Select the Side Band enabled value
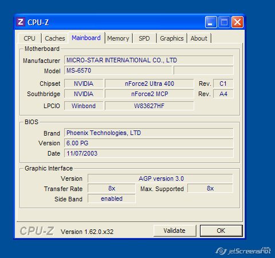The image size is (275, 258). pos(112,199)
